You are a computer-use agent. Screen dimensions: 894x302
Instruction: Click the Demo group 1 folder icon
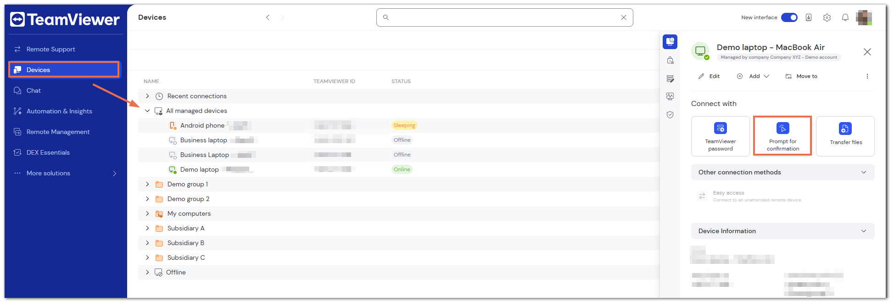point(159,184)
